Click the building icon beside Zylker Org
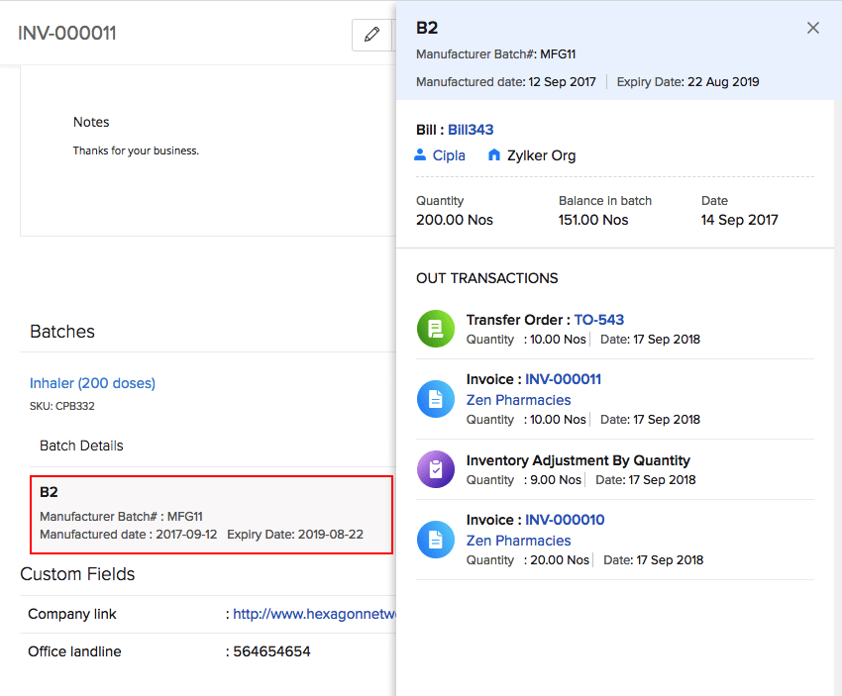This screenshot has width=842, height=696. coord(496,154)
